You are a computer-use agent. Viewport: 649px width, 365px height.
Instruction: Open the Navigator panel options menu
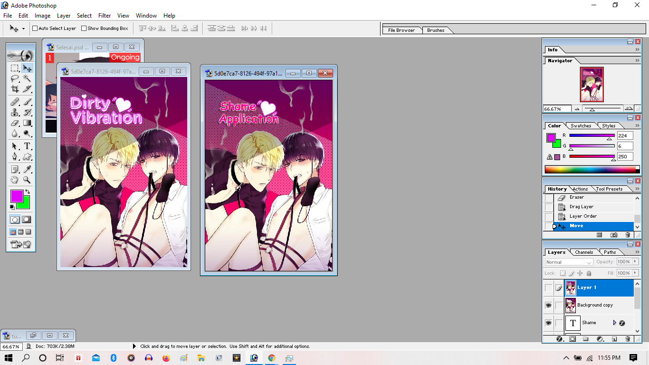tap(637, 61)
